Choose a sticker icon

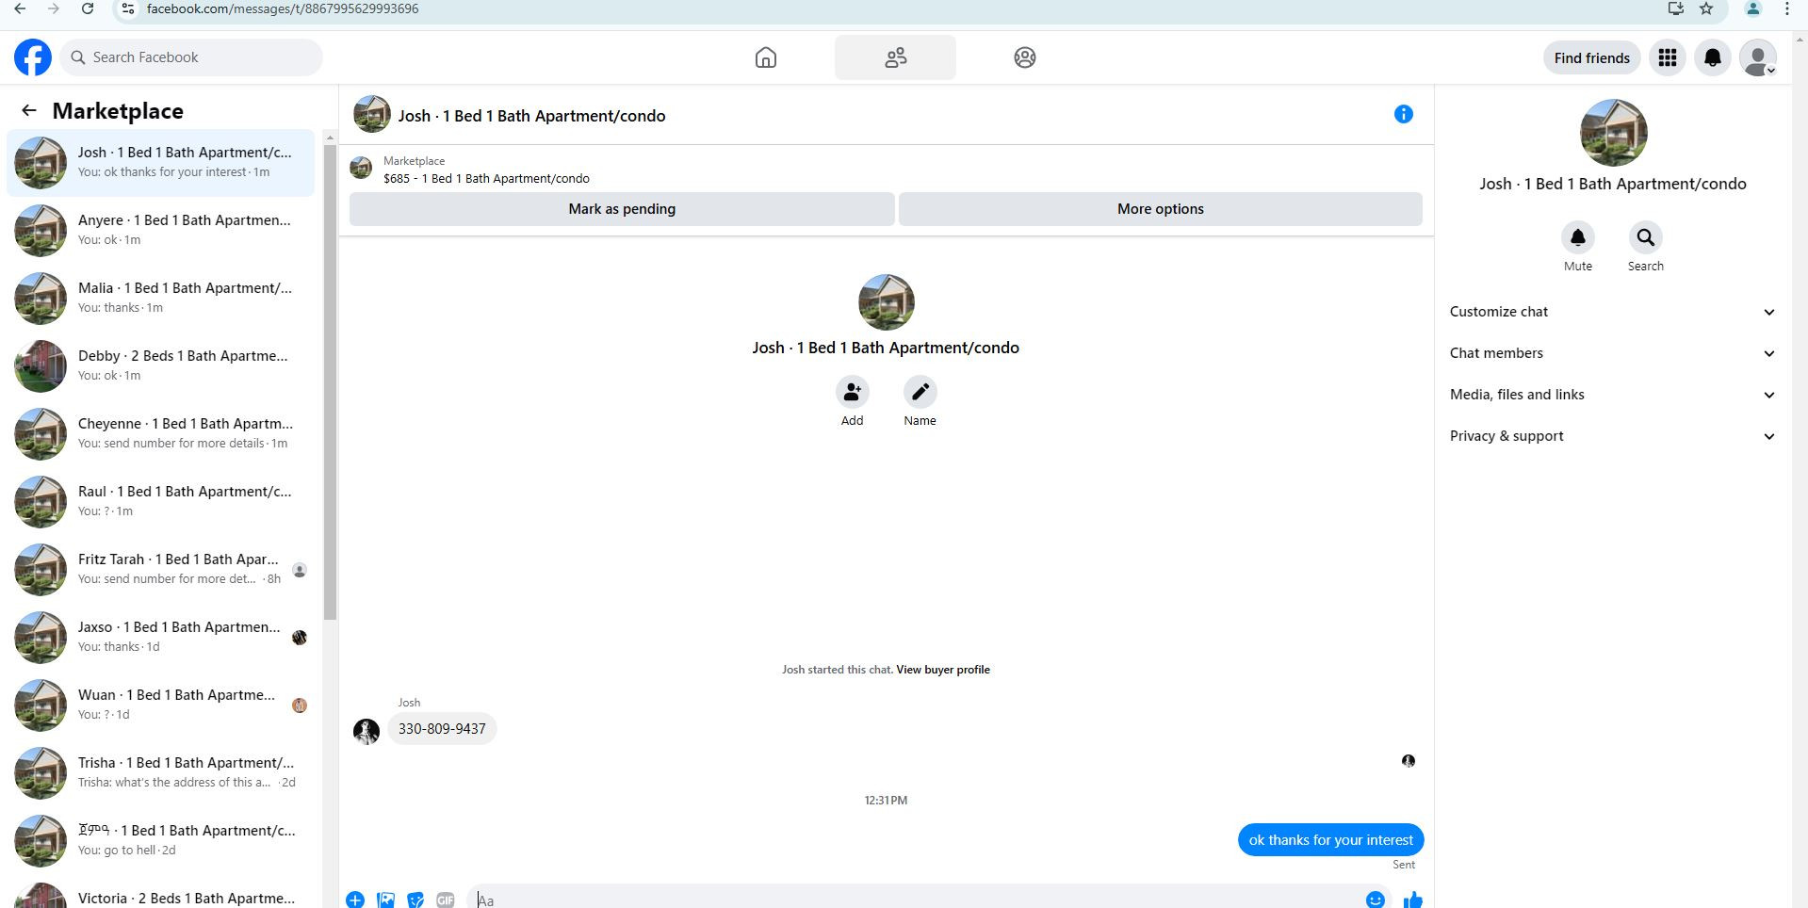point(415,900)
